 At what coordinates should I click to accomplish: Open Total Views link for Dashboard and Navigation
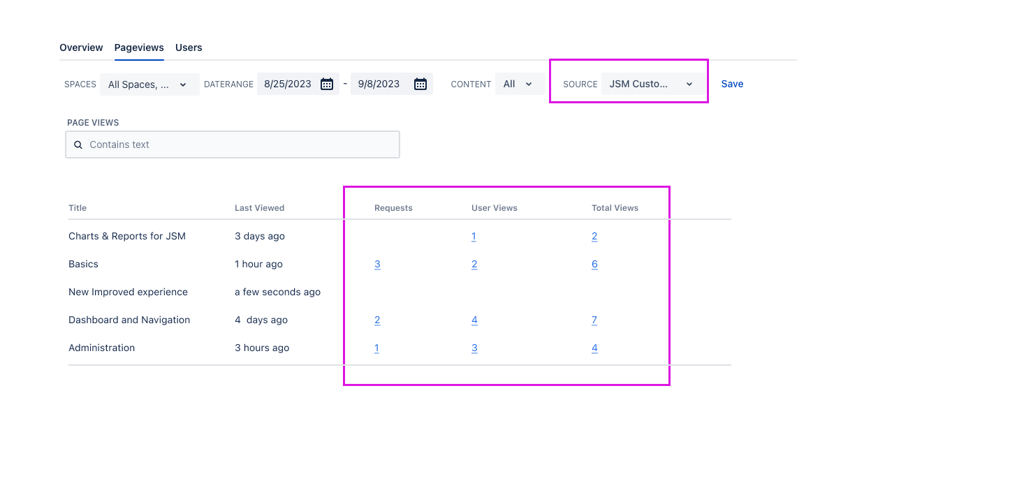[594, 320]
